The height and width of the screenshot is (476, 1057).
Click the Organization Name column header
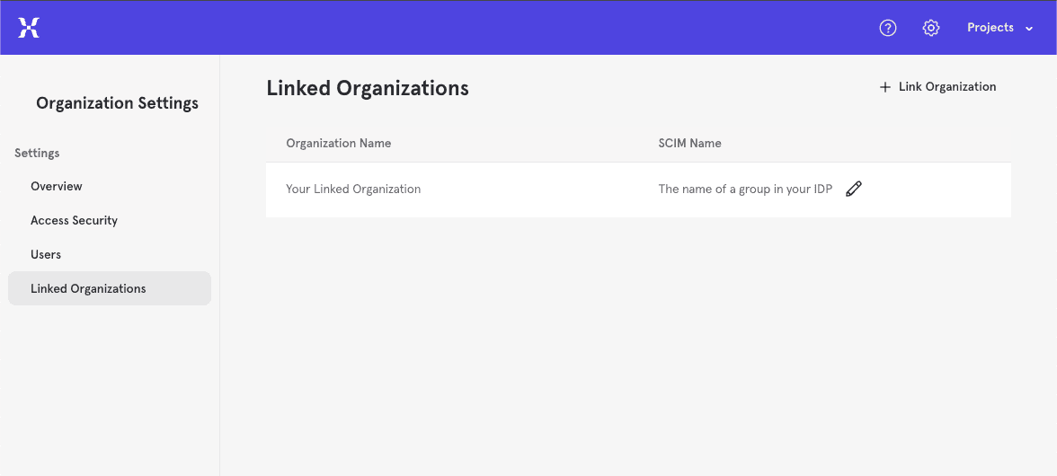pyautogui.click(x=338, y=144)
